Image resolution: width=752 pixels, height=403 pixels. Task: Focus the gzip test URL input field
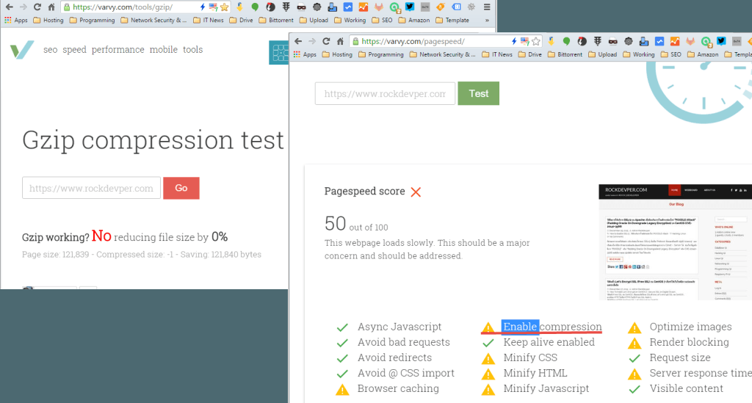pos(91,188)
